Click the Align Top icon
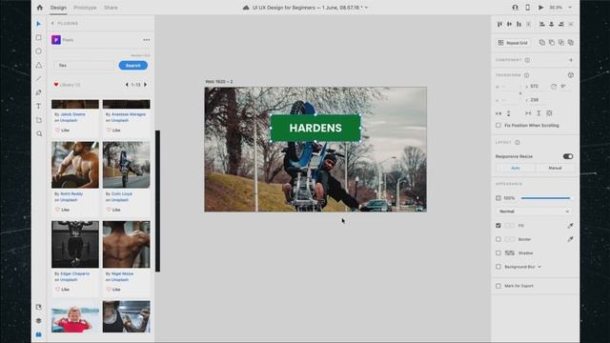This screenshot has width=610, height=343. coord(499,24)
